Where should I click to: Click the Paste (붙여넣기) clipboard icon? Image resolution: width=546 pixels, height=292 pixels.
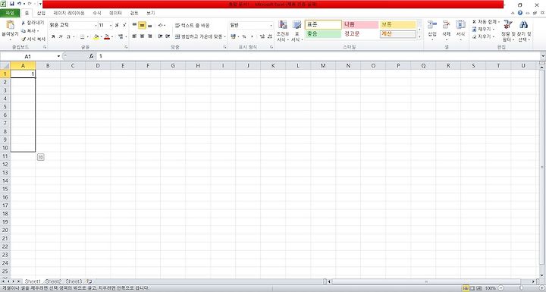pos(10,25)
